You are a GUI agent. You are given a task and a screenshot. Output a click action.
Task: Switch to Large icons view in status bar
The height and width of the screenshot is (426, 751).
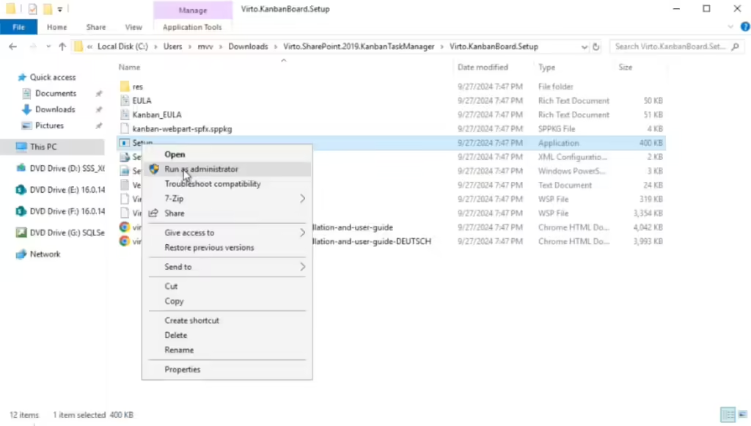742,414
